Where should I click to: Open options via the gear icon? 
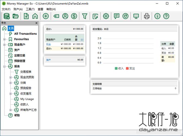[x=106, y=16]
